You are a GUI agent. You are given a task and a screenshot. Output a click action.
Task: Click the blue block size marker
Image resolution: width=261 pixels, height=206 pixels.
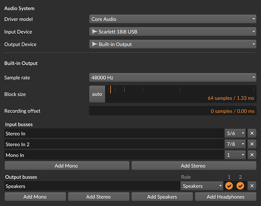(124, 89)
